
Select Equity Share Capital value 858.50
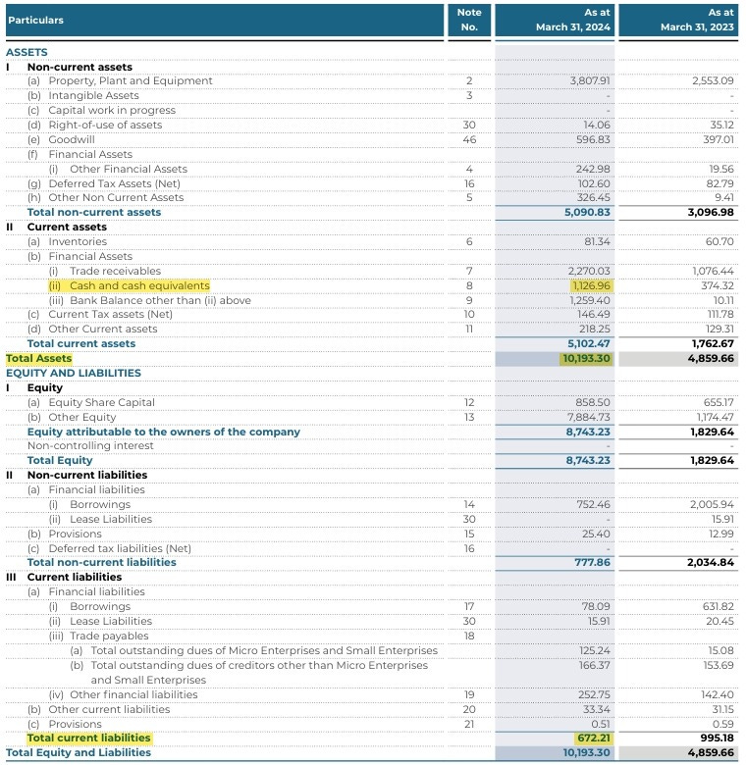click(593, 402)
